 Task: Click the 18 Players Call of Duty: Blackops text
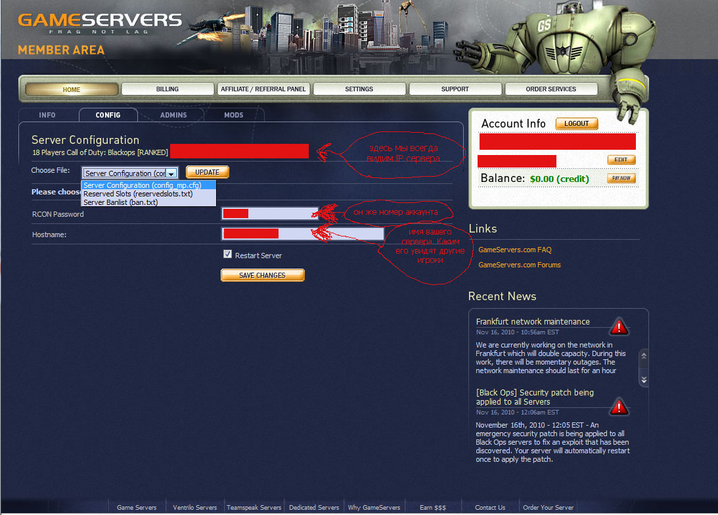[100, 152]
